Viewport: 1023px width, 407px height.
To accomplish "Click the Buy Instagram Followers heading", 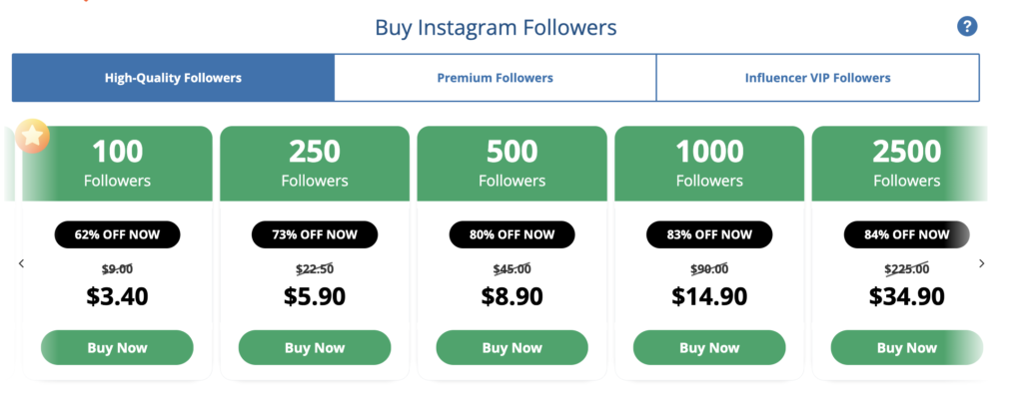I will click(496, 27).
